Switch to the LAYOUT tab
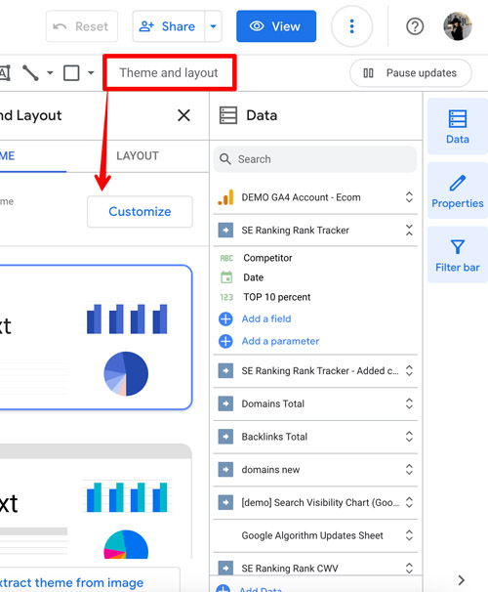 [138, 155]
